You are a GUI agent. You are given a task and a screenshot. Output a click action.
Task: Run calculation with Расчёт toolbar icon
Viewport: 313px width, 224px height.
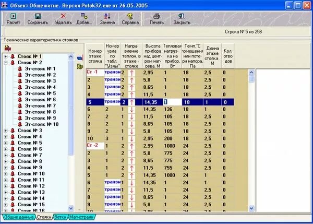(x=13, y=16)
